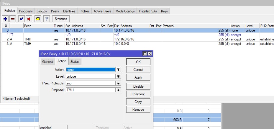Click the IPsec Protocols field showing esp
Screen dimensions: 274x129
click(91, 83)
